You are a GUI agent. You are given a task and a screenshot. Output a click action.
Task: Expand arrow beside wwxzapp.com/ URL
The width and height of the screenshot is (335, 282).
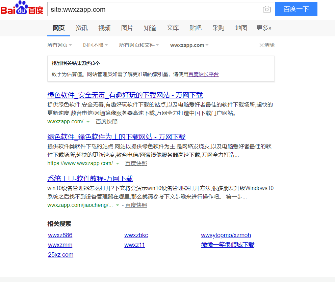[x=88, y=122]
